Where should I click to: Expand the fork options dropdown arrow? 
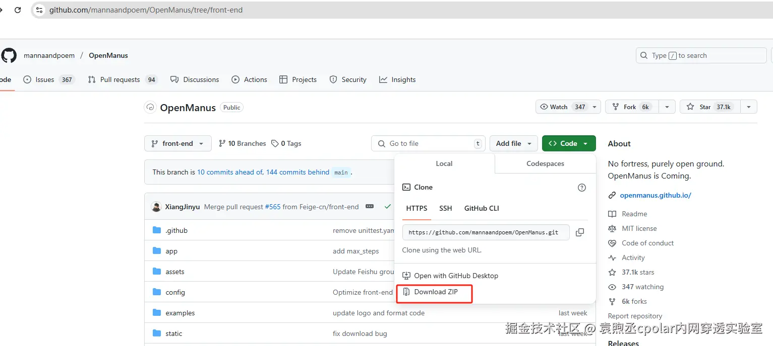(667, 107)
